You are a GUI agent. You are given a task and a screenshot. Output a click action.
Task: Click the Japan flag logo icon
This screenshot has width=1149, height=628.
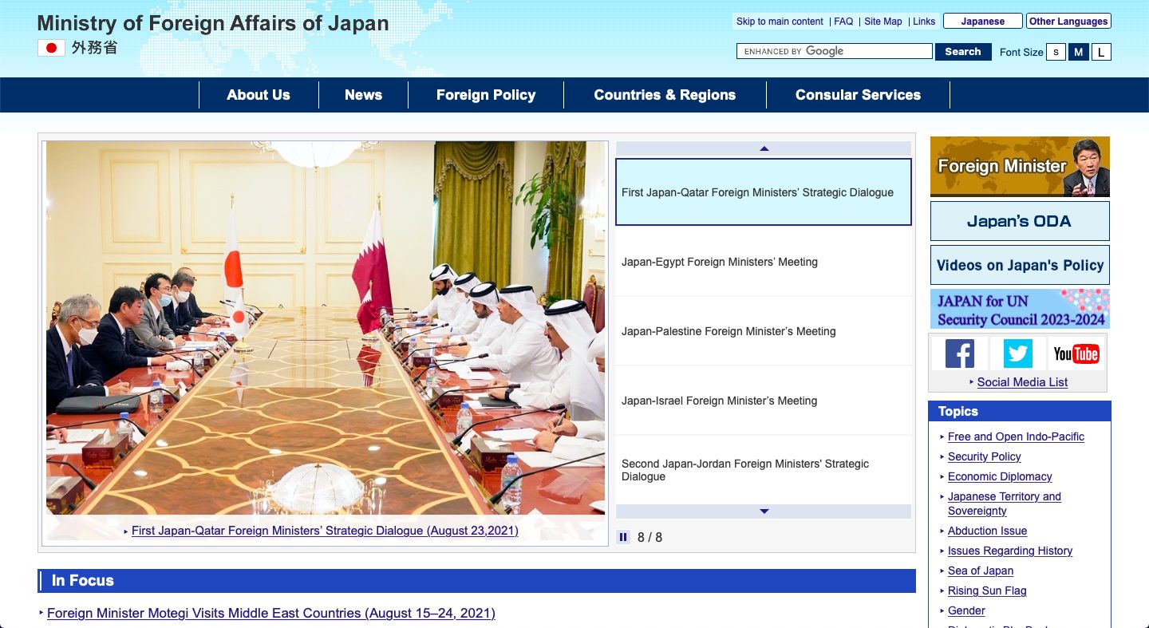[x=51, y=48]
